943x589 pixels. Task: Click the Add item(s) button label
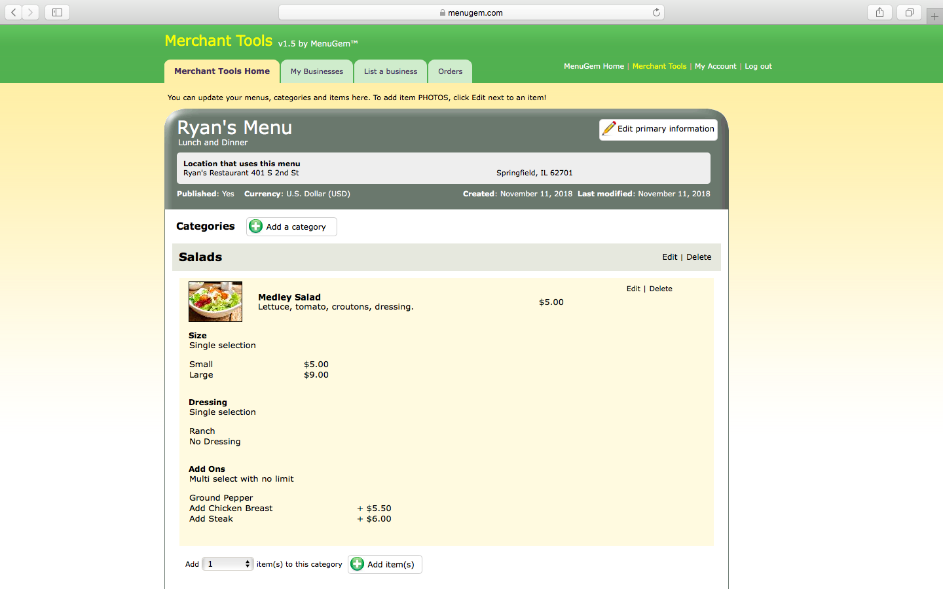391,565
